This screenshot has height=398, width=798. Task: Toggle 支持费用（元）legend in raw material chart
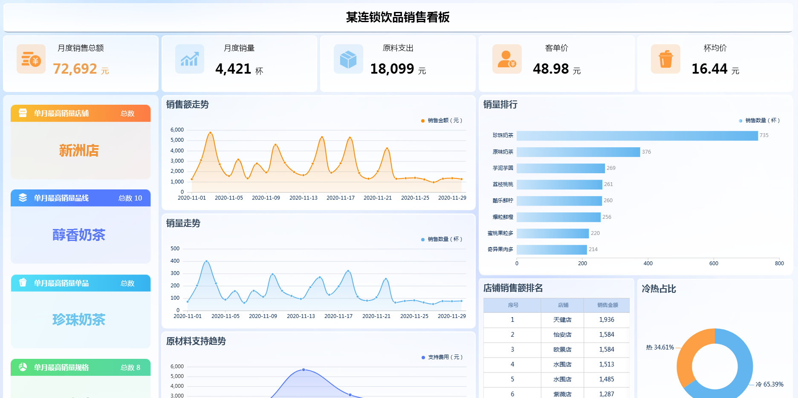442,358
